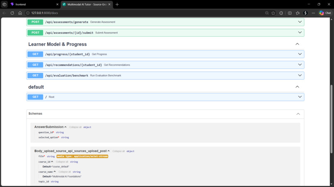Open the zoom magnifier icon
Screen dimensions: 334x187
tap(267, 13)
